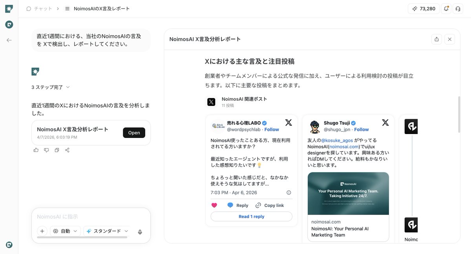Click the 73,280 credits button
Viewport: 471px width, 254px height.
click(x=424, y=9)
